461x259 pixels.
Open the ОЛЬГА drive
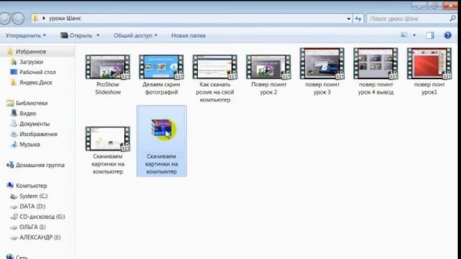32,227
